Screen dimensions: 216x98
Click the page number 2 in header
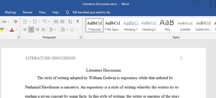181,58
